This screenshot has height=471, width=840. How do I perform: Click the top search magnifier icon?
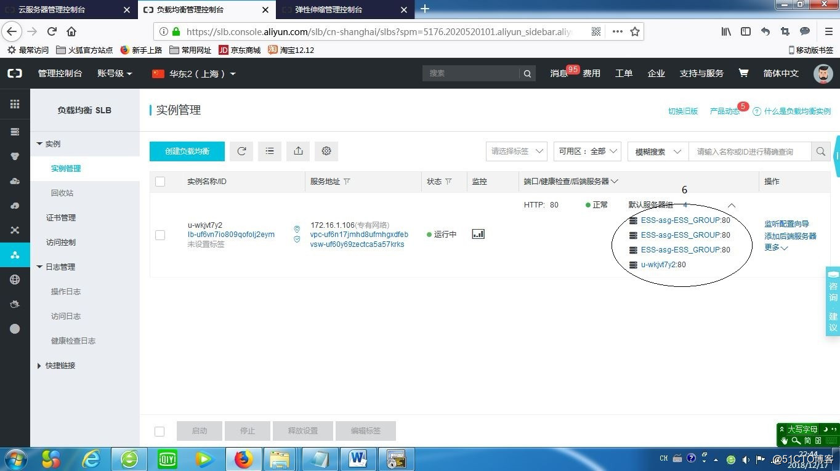tap(527, 73)
